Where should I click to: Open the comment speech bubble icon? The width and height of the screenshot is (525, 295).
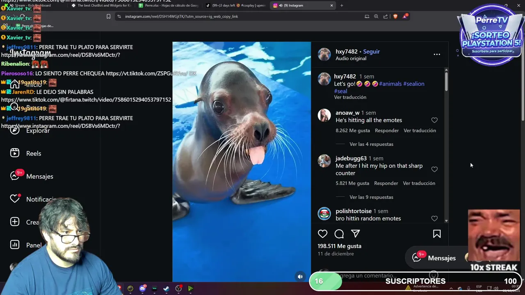pos(339,234)
